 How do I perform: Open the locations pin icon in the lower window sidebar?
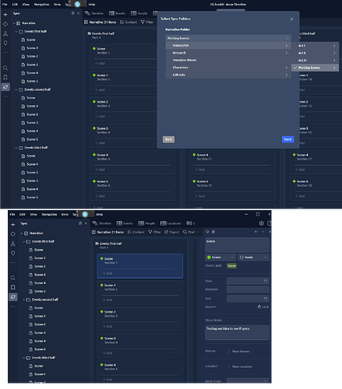[x=13, y=253]
